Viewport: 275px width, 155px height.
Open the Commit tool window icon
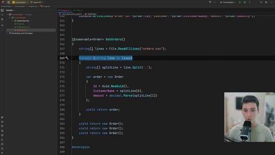pos(2,15)
